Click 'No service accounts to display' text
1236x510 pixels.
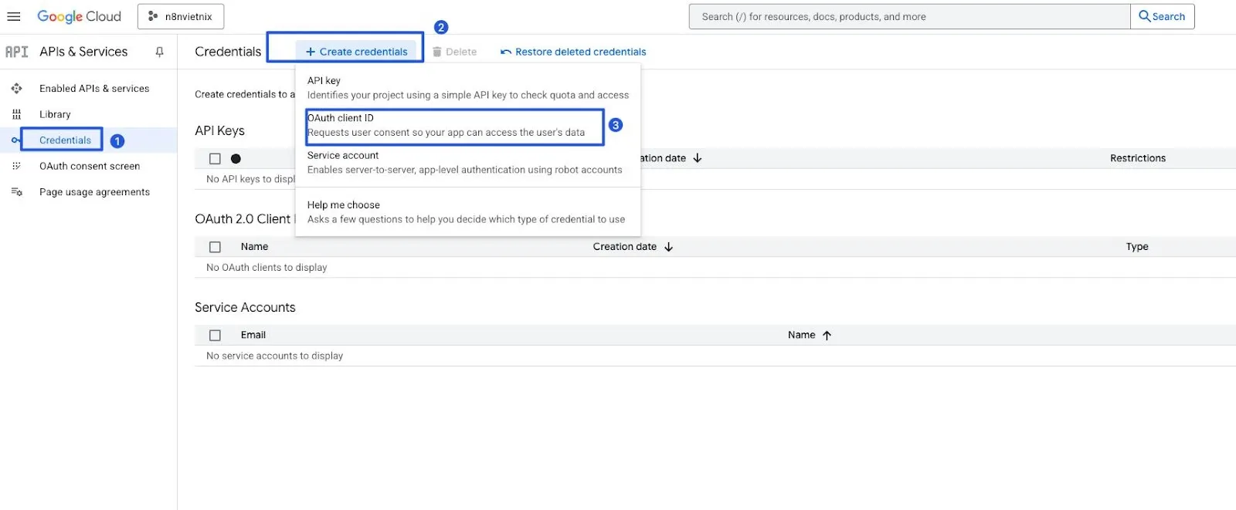274,356
